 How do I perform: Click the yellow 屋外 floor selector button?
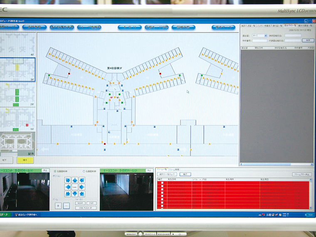(25, 160)
